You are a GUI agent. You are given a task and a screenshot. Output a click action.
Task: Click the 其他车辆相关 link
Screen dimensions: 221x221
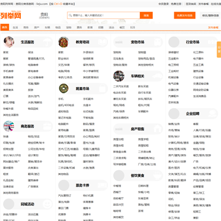(x=121, y=118)
